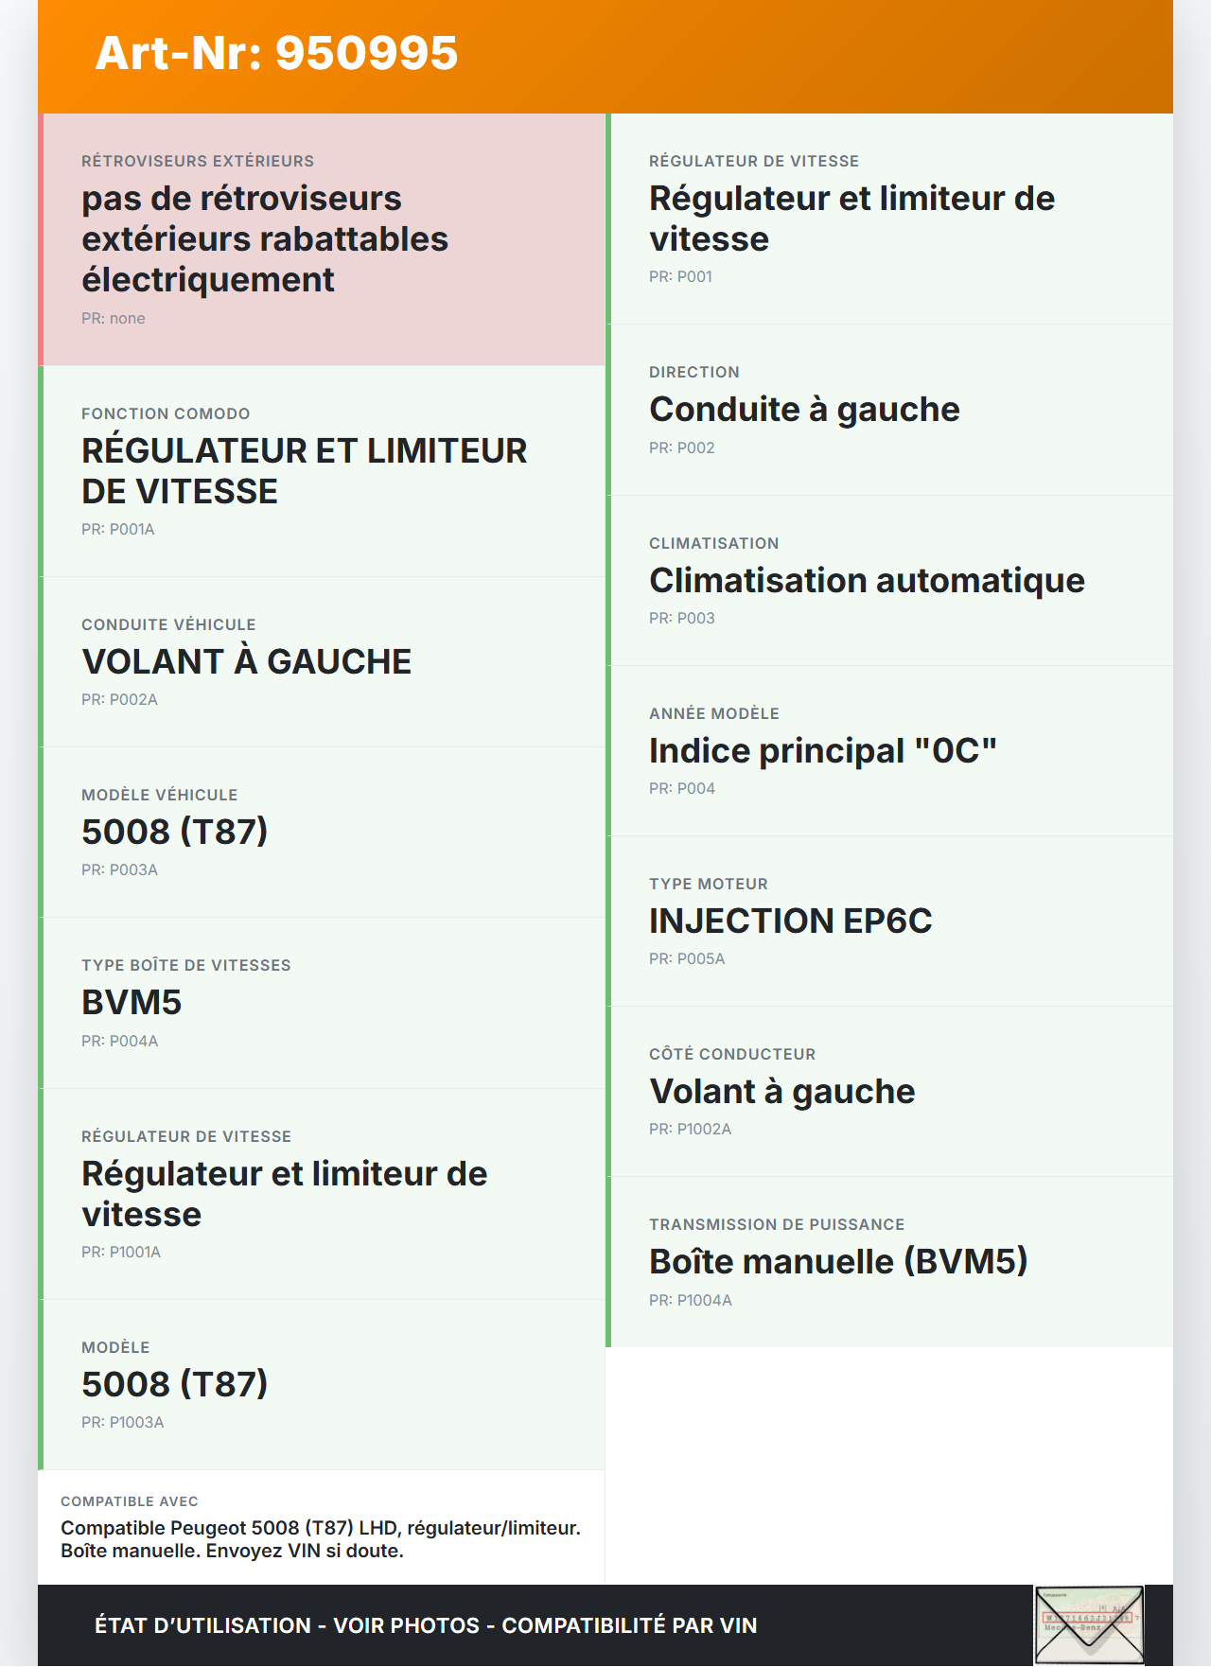Select the Climatisation automatique card
The image size is (1211, 1667).
click(889, 580)
